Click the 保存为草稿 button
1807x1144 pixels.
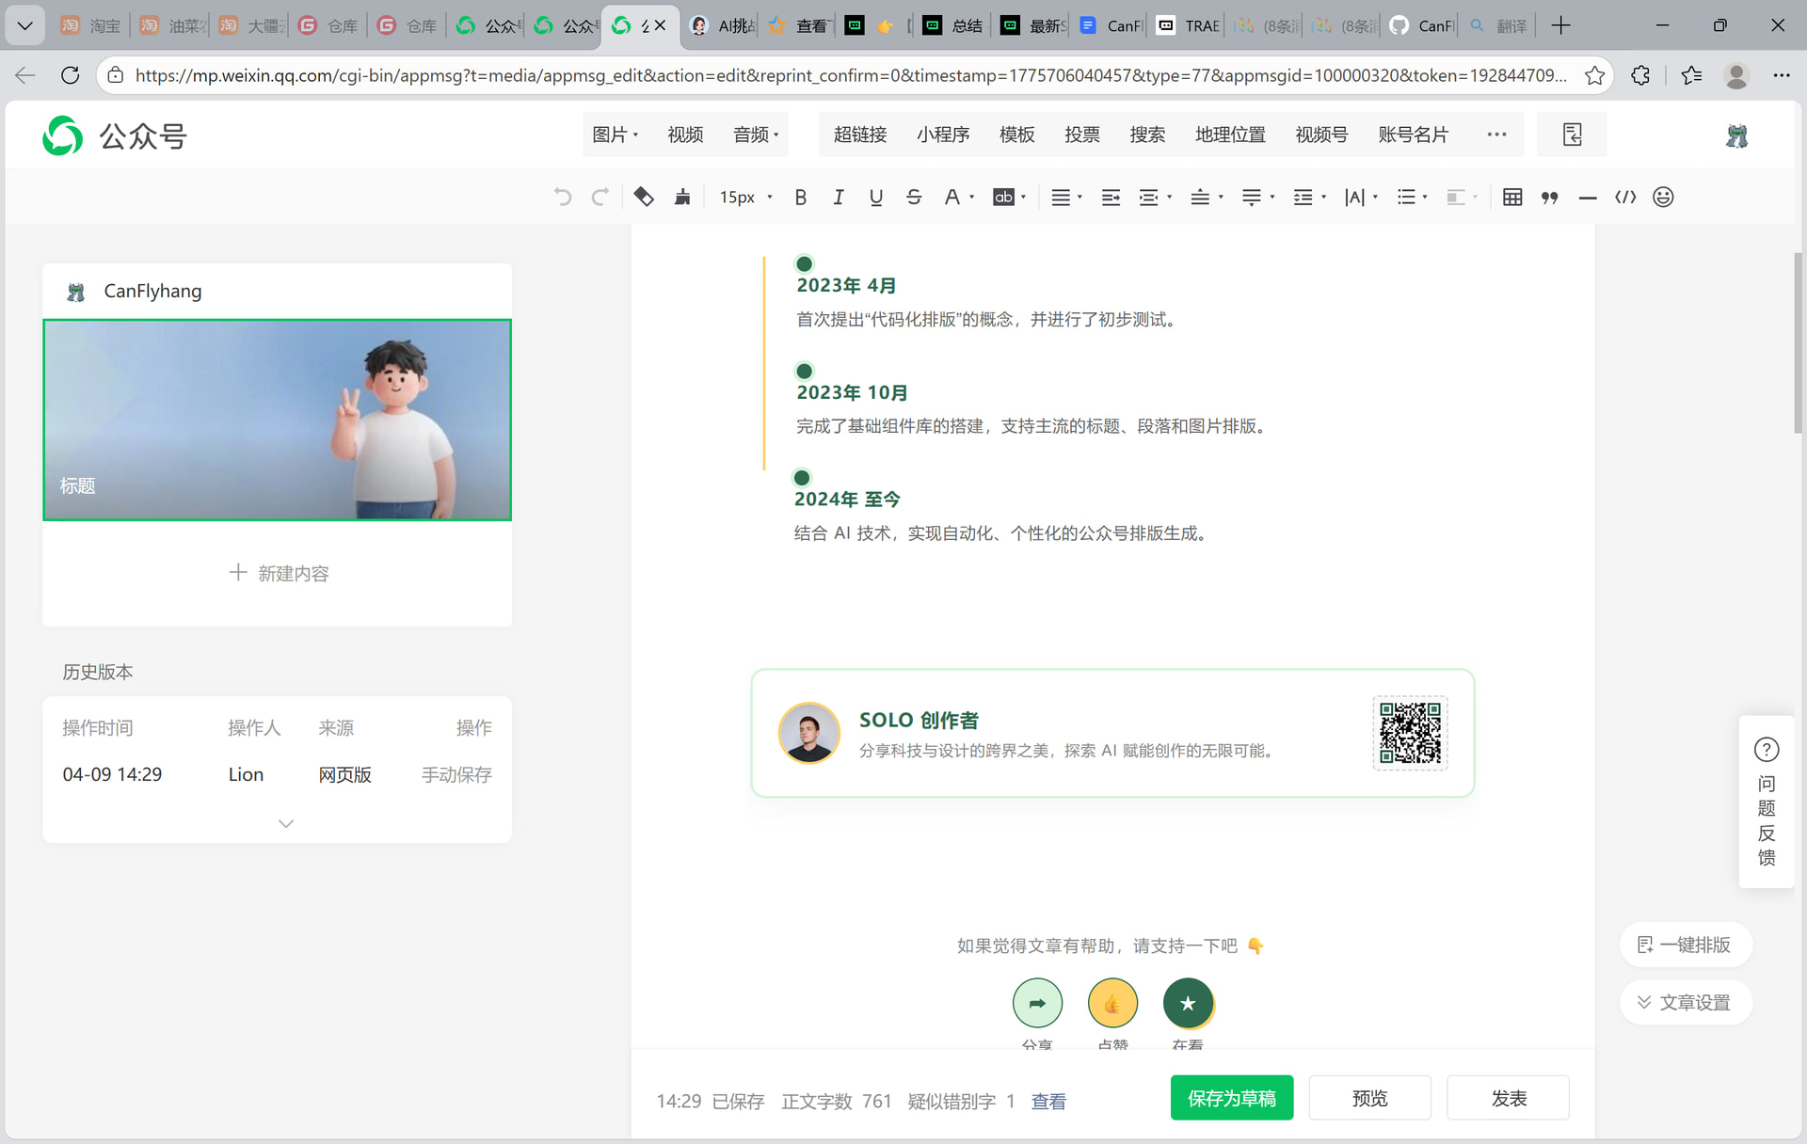coord(1231,1098)
